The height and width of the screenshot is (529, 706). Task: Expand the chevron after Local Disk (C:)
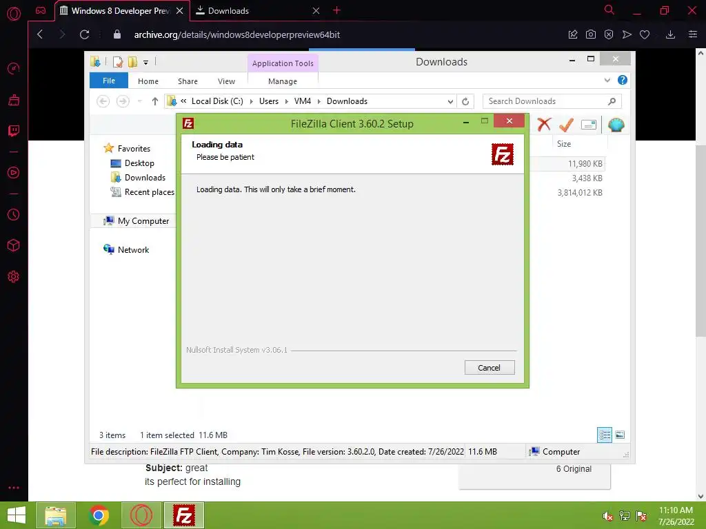(251, 102)
